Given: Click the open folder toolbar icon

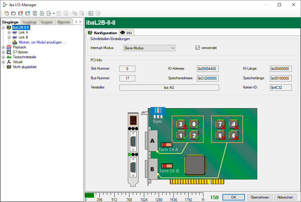Looking at the screenshot, I should tap(13, 13).
